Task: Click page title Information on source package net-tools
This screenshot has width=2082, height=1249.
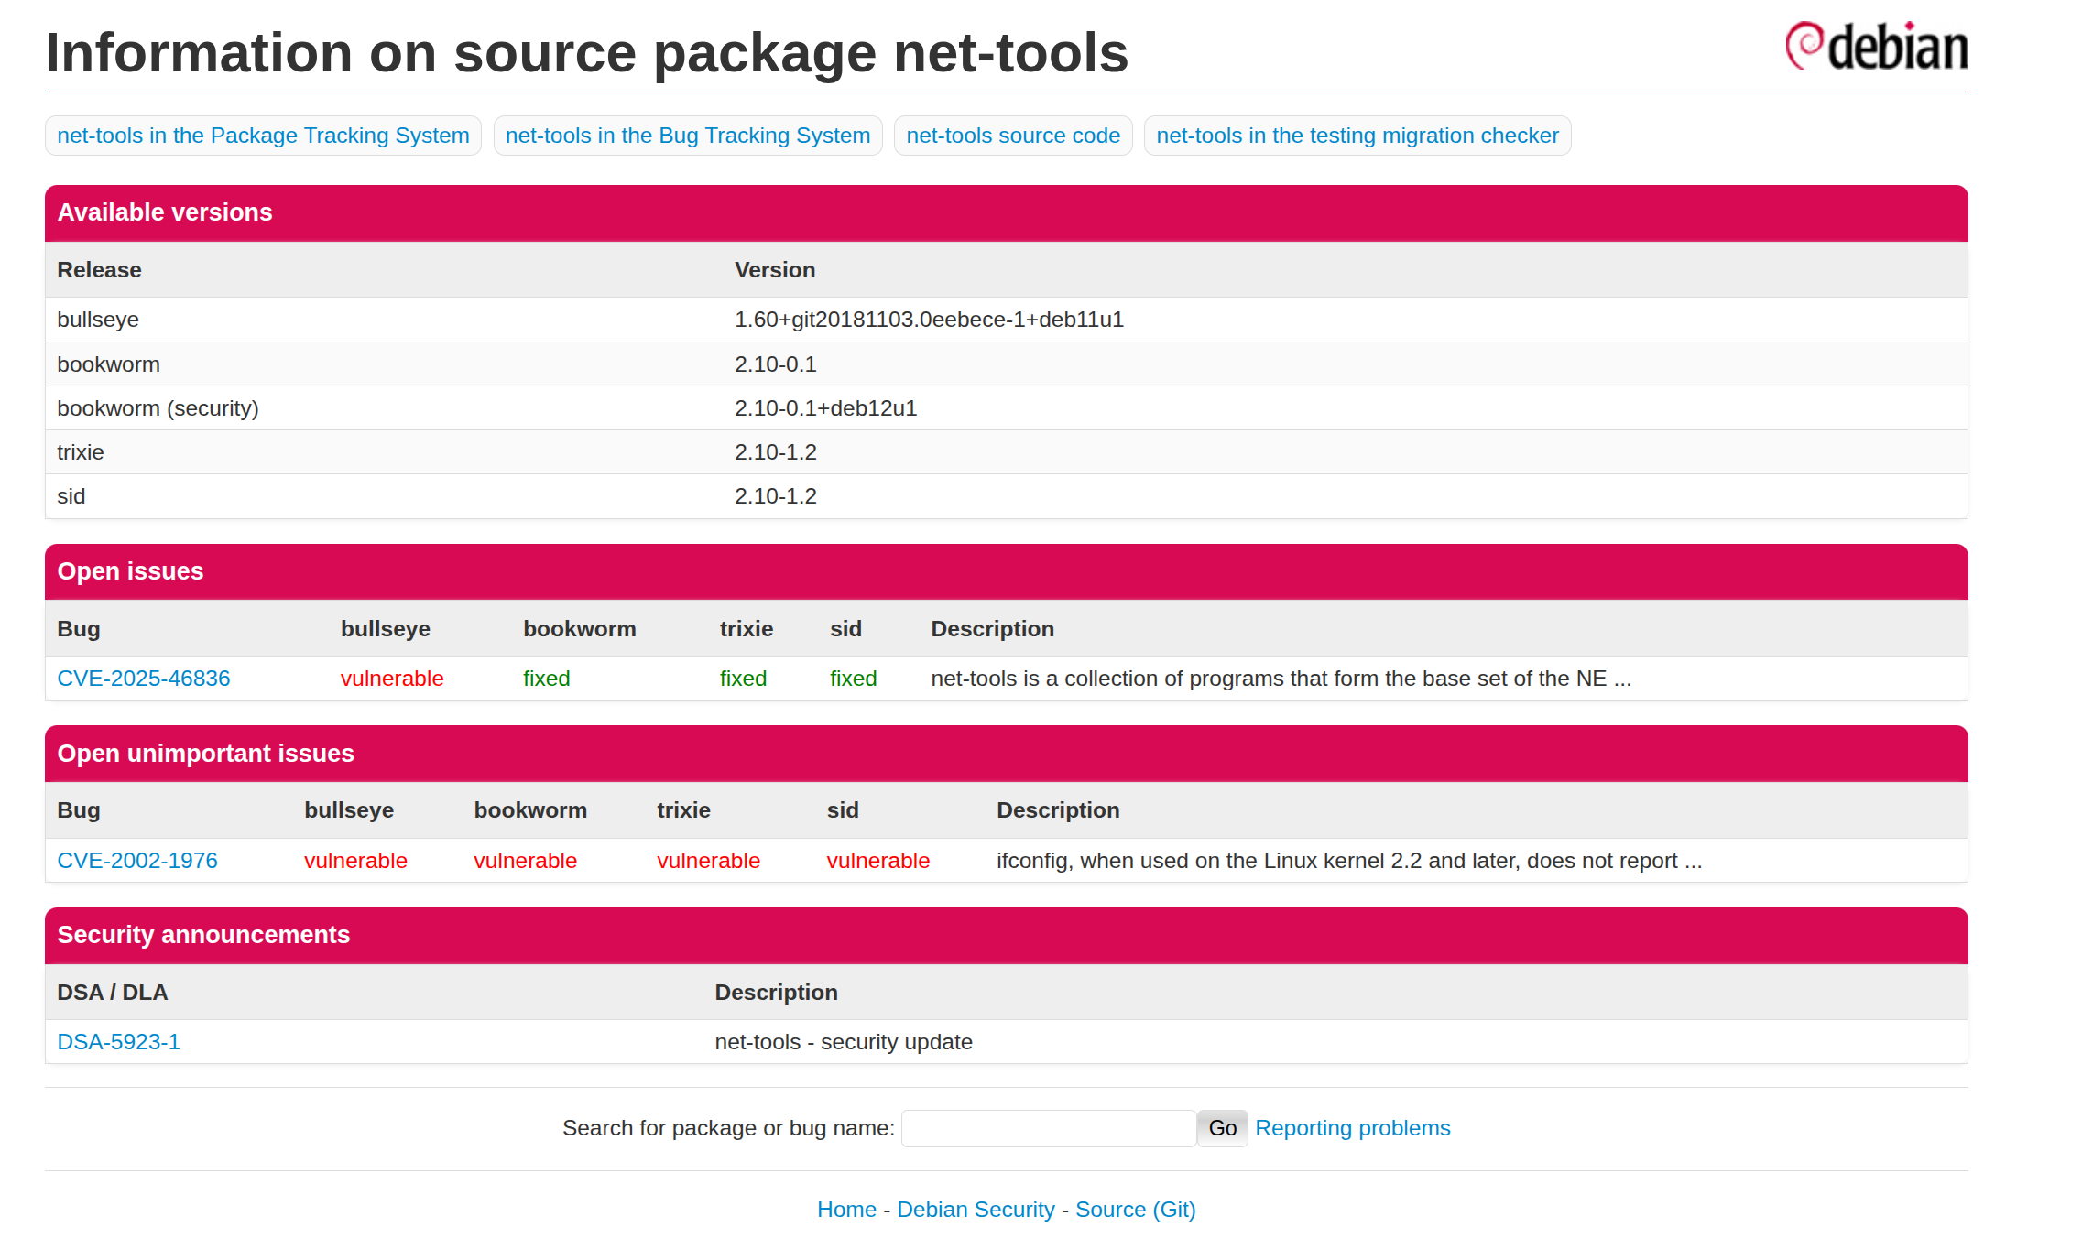Action: [586, 53]
